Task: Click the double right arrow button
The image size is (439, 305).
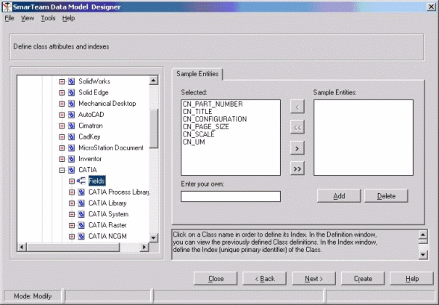Action: click(297, 168)
